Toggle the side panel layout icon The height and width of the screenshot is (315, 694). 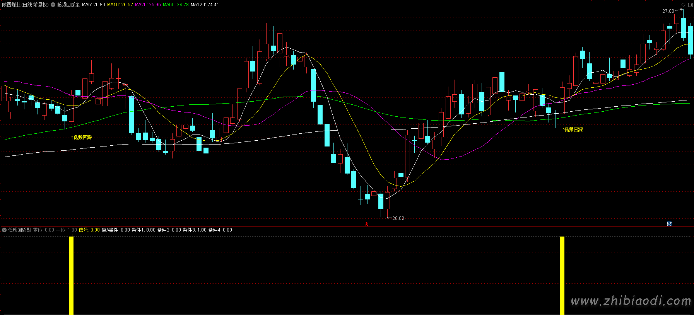690,5
